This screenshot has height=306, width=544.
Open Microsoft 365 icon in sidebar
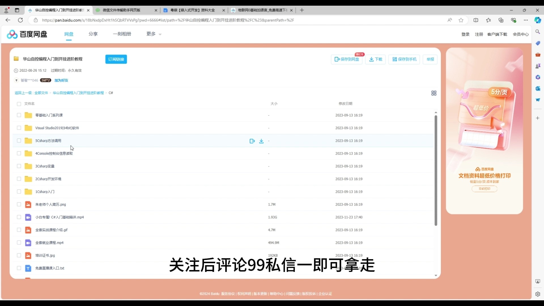pos(537,77)
